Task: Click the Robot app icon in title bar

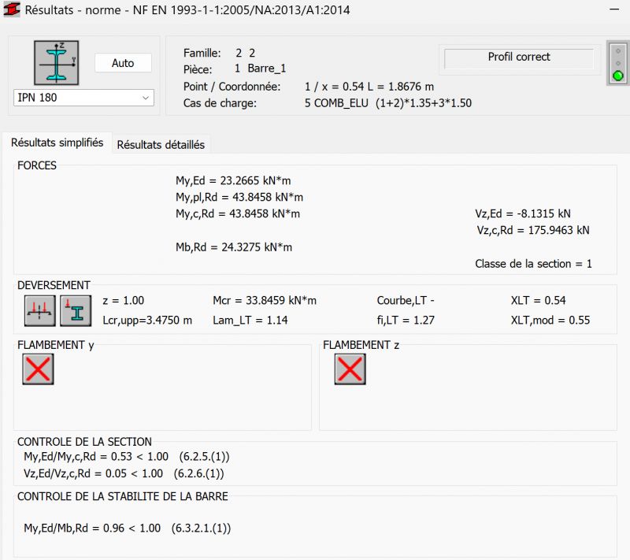Action: pos(12,9)
